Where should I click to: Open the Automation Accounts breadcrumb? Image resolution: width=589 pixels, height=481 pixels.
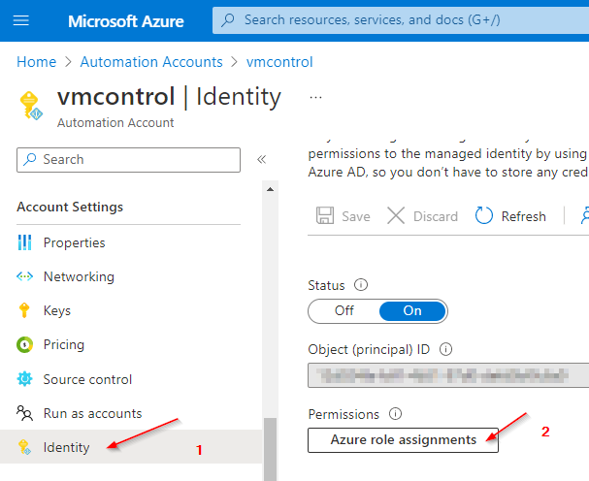151,62
